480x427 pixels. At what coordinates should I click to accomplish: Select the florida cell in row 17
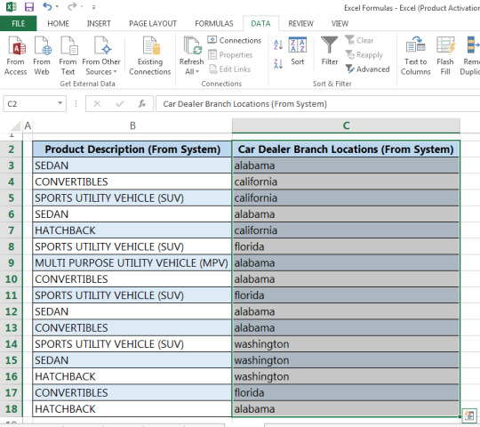(346, 392)
